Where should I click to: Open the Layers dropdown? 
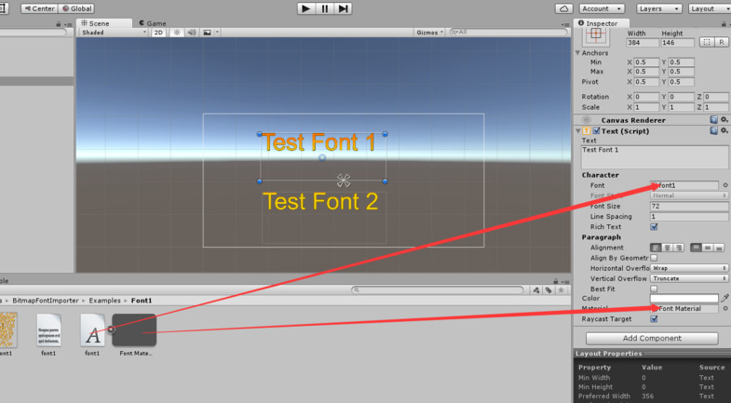pos(659,8)
